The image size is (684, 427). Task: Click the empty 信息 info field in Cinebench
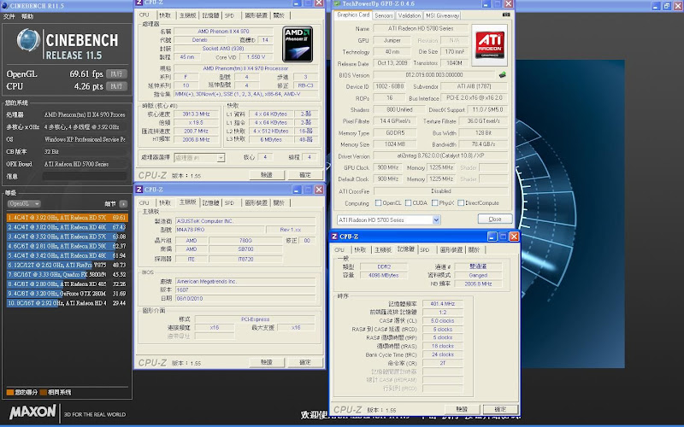tap(85, 177)
